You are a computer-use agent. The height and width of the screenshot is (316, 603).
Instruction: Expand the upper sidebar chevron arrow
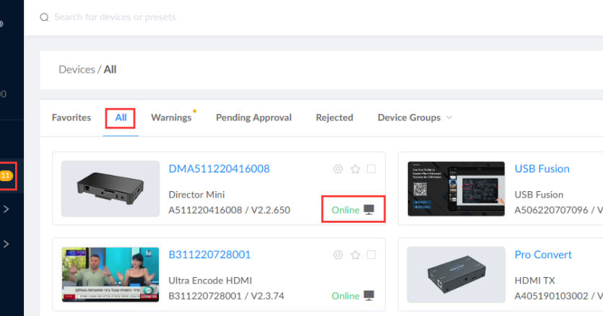tap(6, 209)
